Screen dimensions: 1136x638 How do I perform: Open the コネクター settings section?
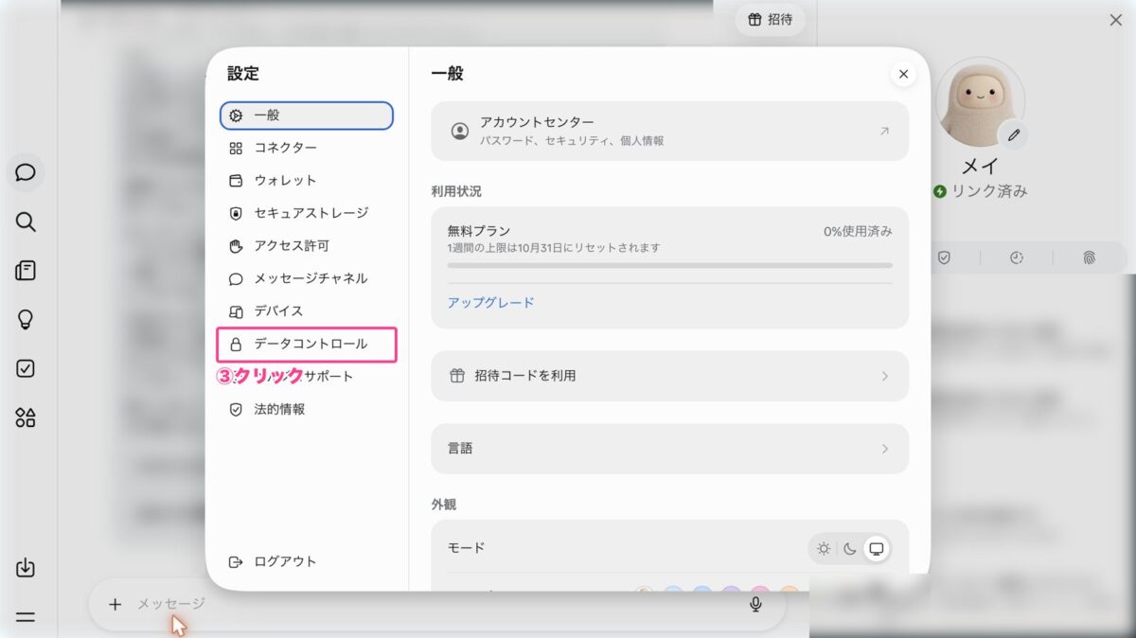click(307, 148)
